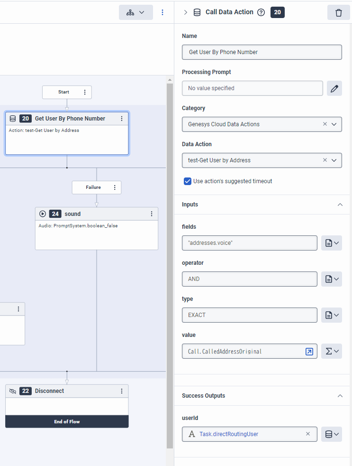The width and height of the screenshot is (352, 466).
Task: Open the three-dot menu in top toolbar
Action: pyautogui.click(x=162, y=12)
